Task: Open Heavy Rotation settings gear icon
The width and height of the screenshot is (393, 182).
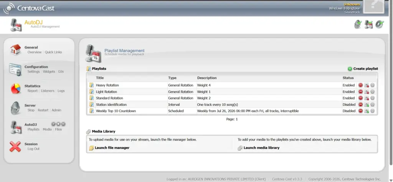Action: coord(372,85)
